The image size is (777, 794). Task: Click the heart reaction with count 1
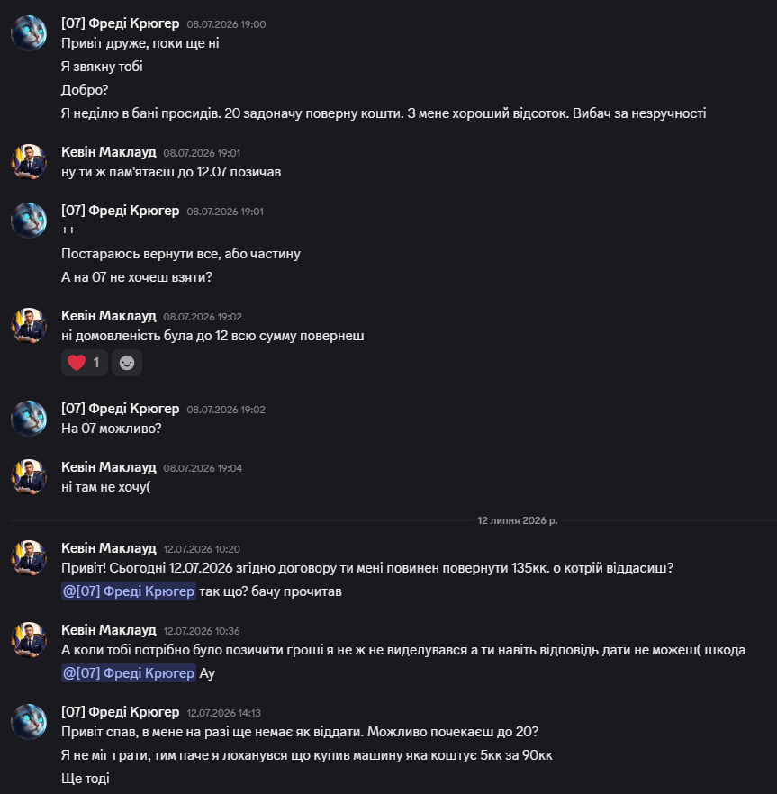(84, 363)
